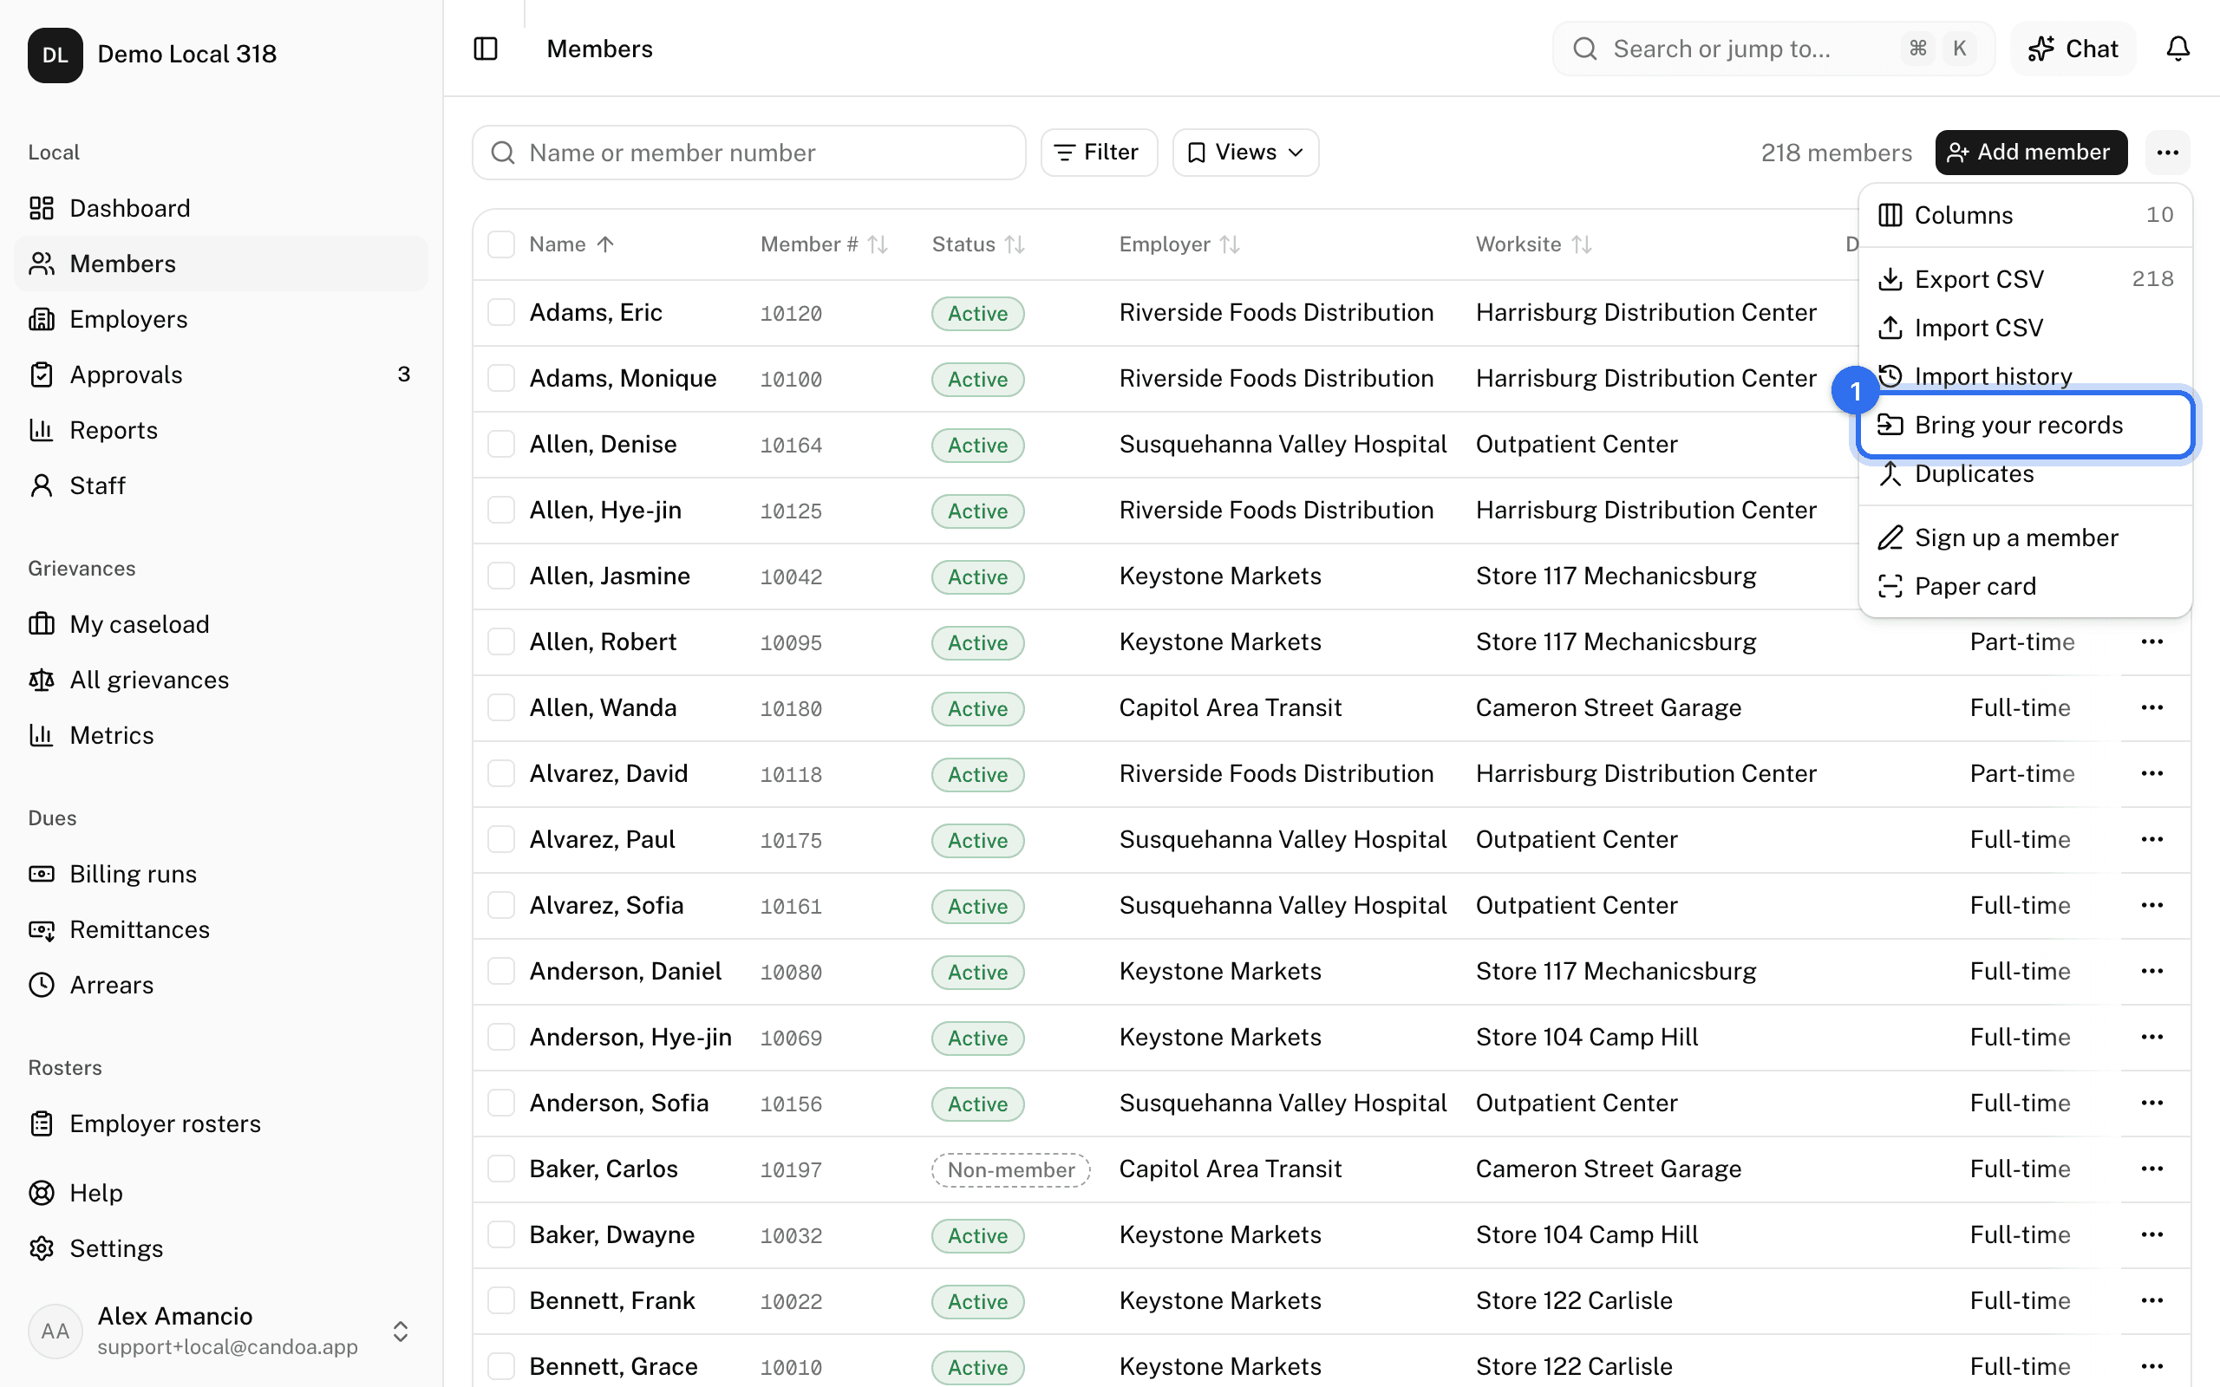Image resolution: width=2220 pixels, height=1387 pixels.
Task: Open Dashboard in the sidebar
Action: click(x=220, y=208)
